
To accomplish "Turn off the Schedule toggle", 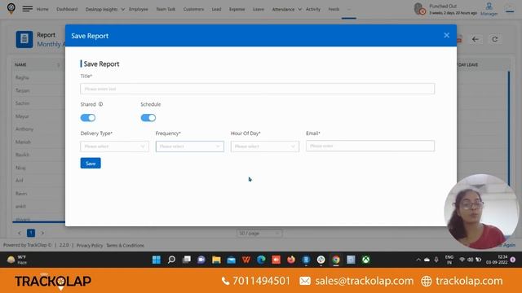I will tap(148, 117).
